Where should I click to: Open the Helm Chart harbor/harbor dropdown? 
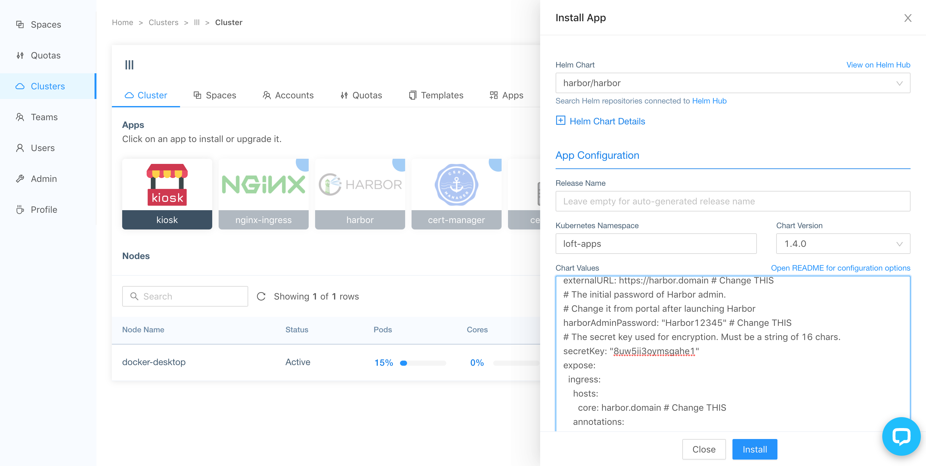(x=732, y=83)
